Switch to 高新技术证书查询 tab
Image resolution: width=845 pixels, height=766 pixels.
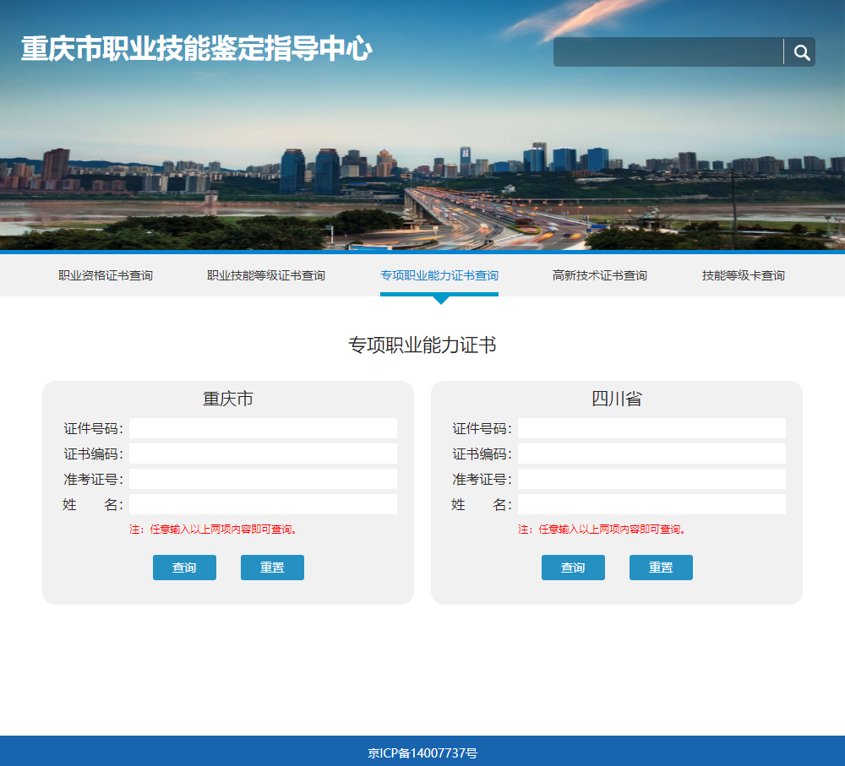click(600, 274)
